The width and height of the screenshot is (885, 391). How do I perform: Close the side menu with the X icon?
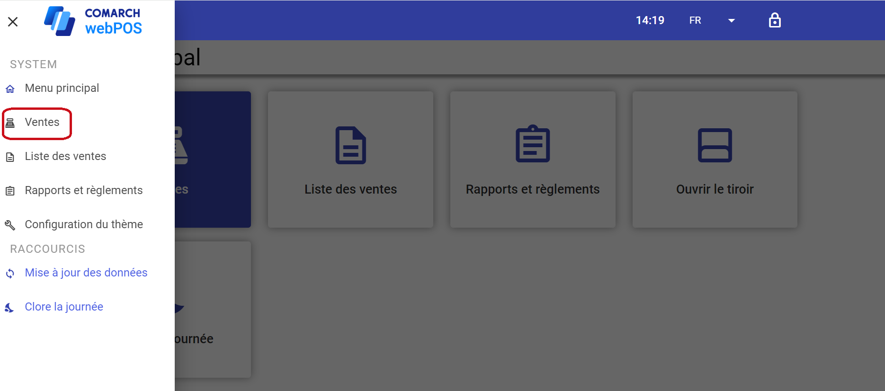pos(13,22)
